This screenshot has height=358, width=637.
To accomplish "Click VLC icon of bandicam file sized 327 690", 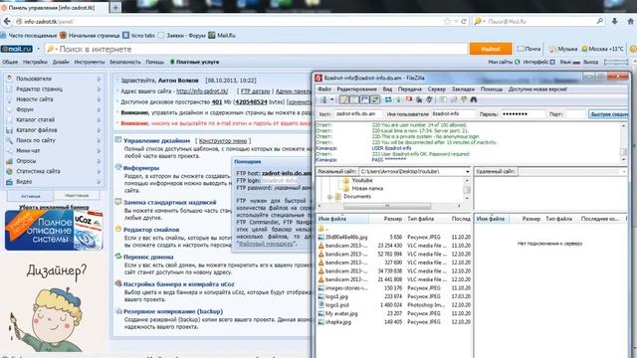I will pos(321,263).
